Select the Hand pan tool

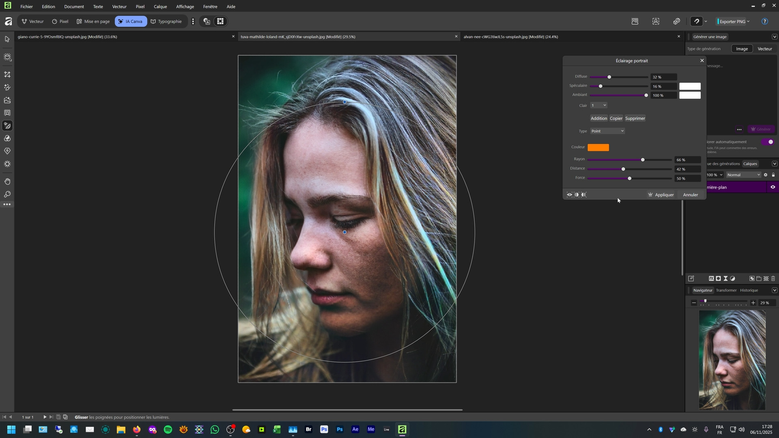(7, 181)
